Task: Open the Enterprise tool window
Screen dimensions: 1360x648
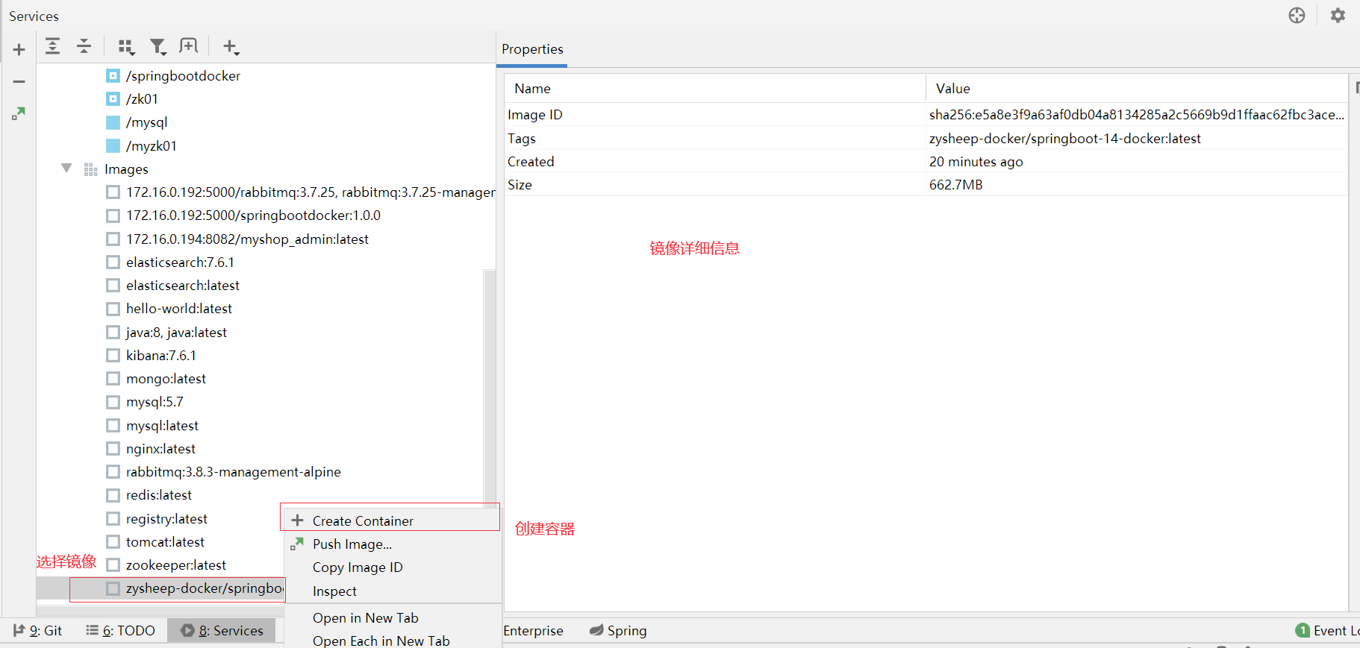Action: tap(533, 630)
